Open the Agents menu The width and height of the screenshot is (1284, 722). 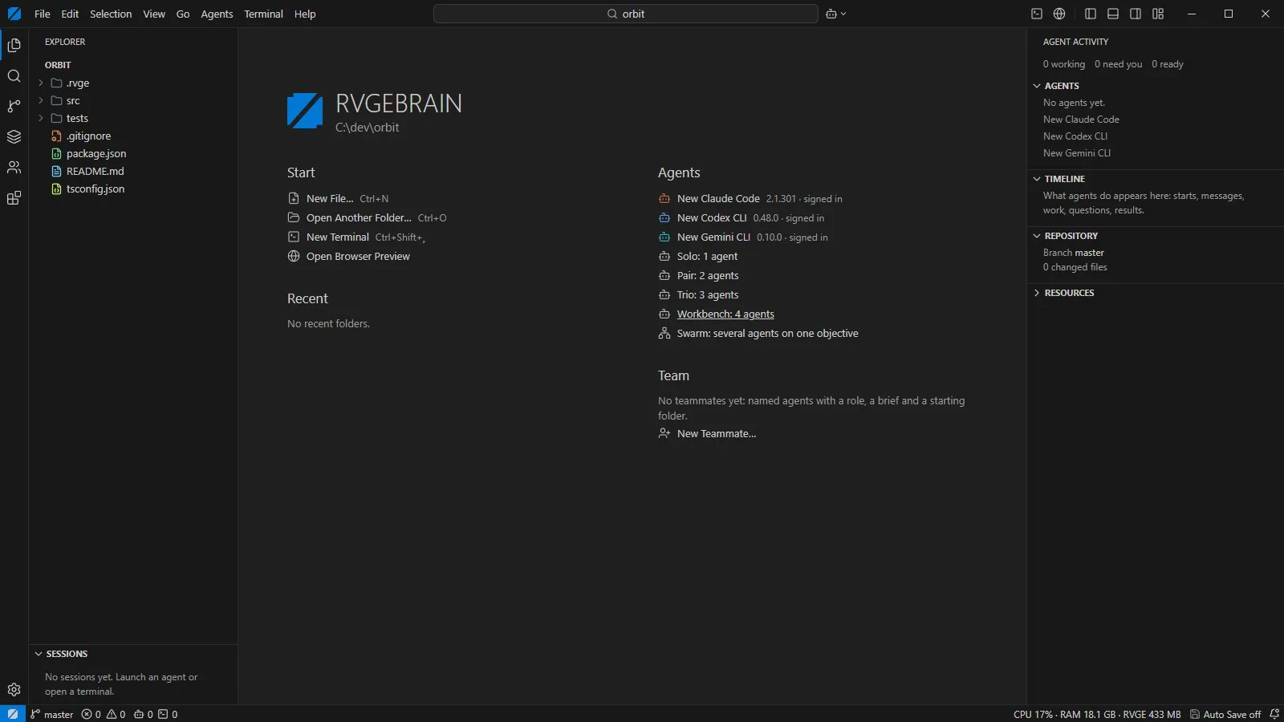click(217, 14)
